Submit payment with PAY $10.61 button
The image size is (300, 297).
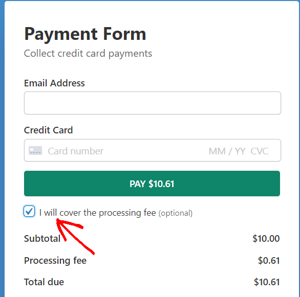click(152, 184)
